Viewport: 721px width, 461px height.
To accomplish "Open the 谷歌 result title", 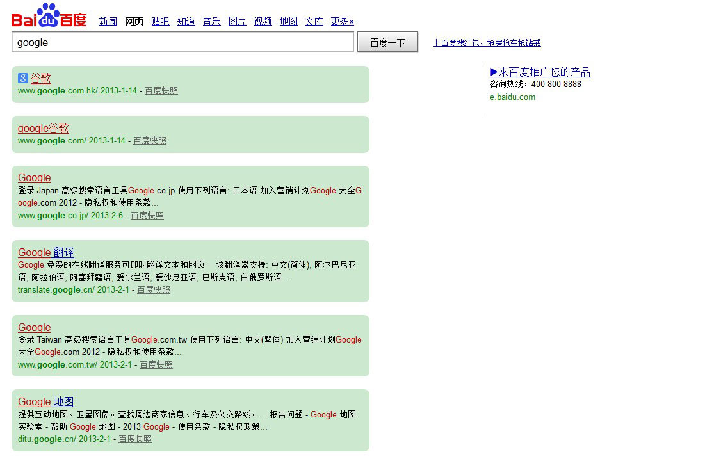I will pos(40,79).
